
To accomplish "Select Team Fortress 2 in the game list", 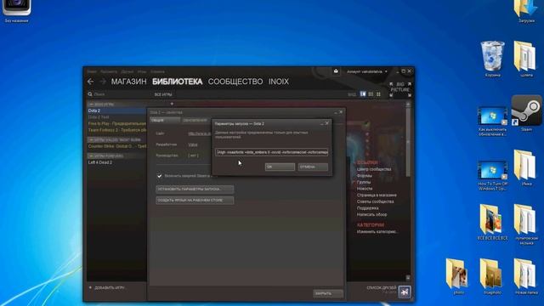I will (x=116, y=130).
